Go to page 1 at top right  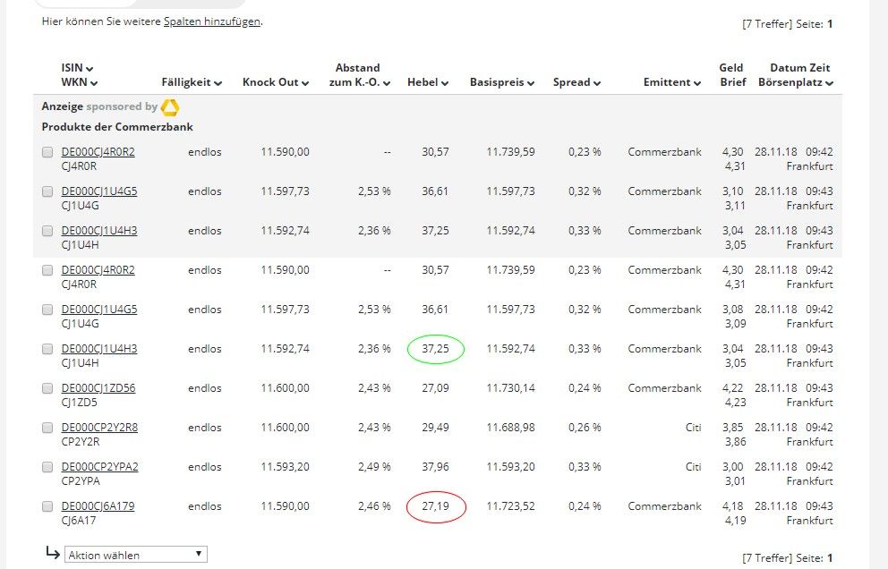830,24
